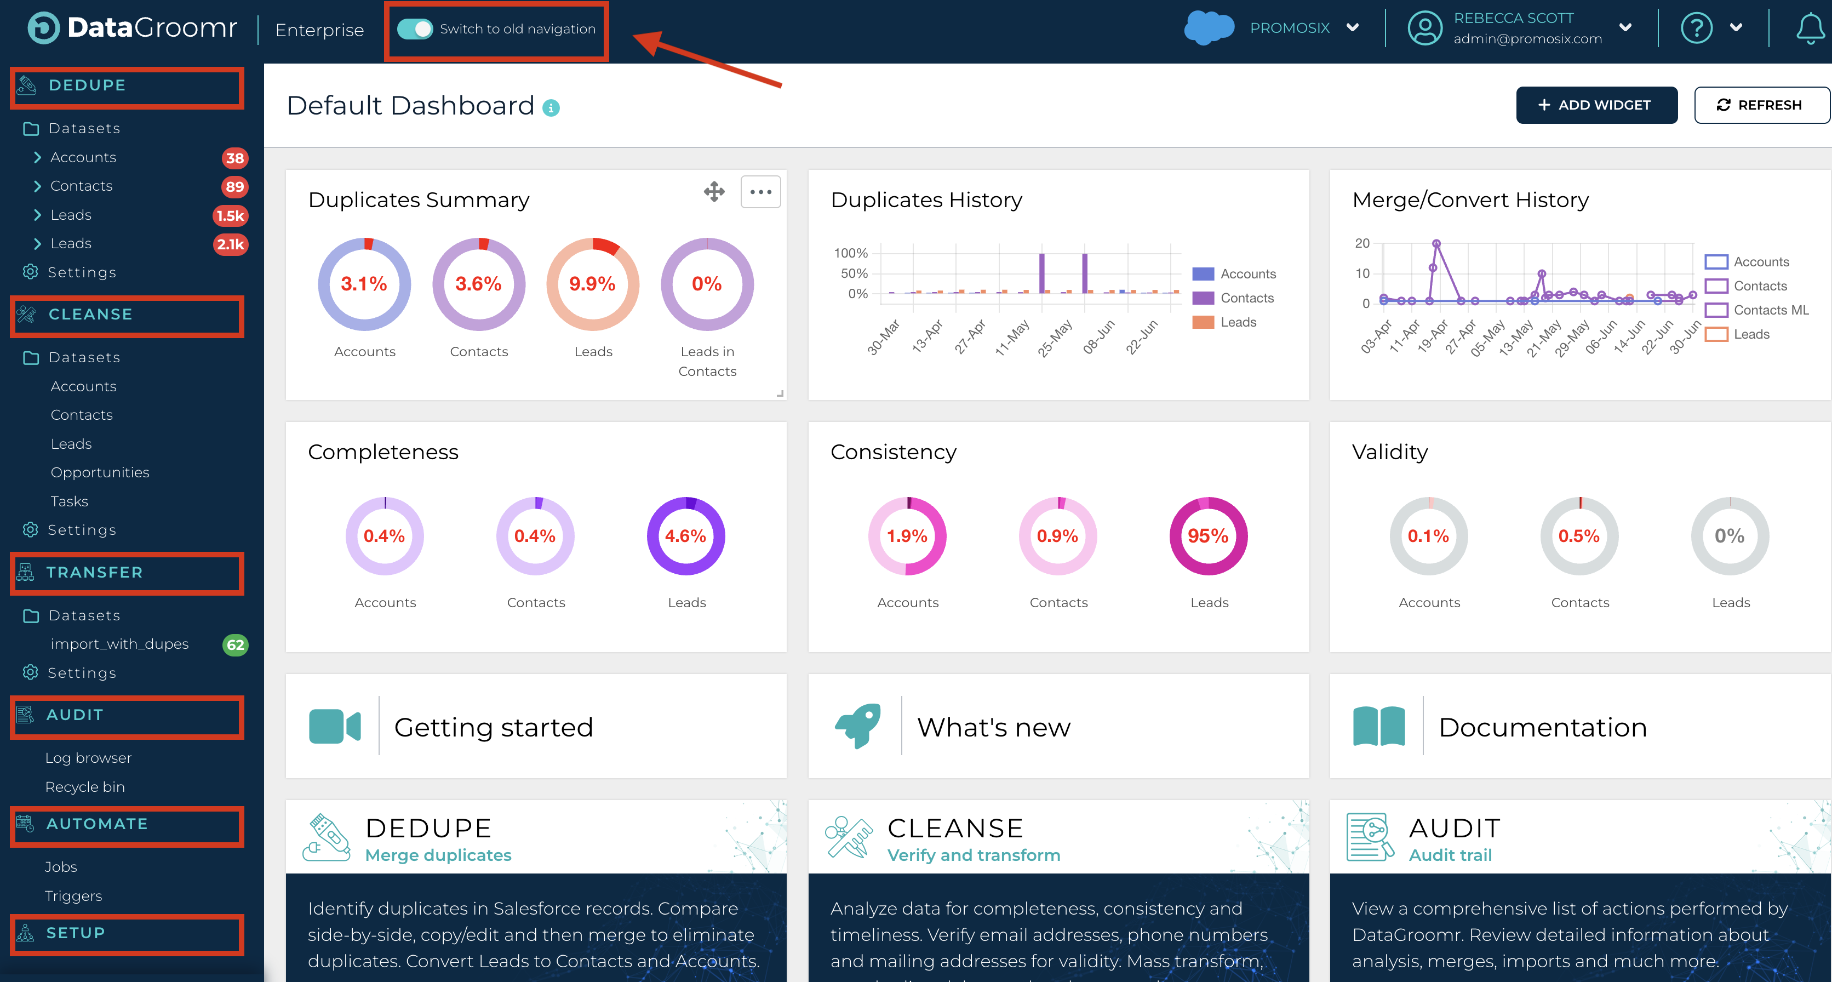
Task: Toggle the Switch to old navigation switch
Action: (x=415, y=29)
